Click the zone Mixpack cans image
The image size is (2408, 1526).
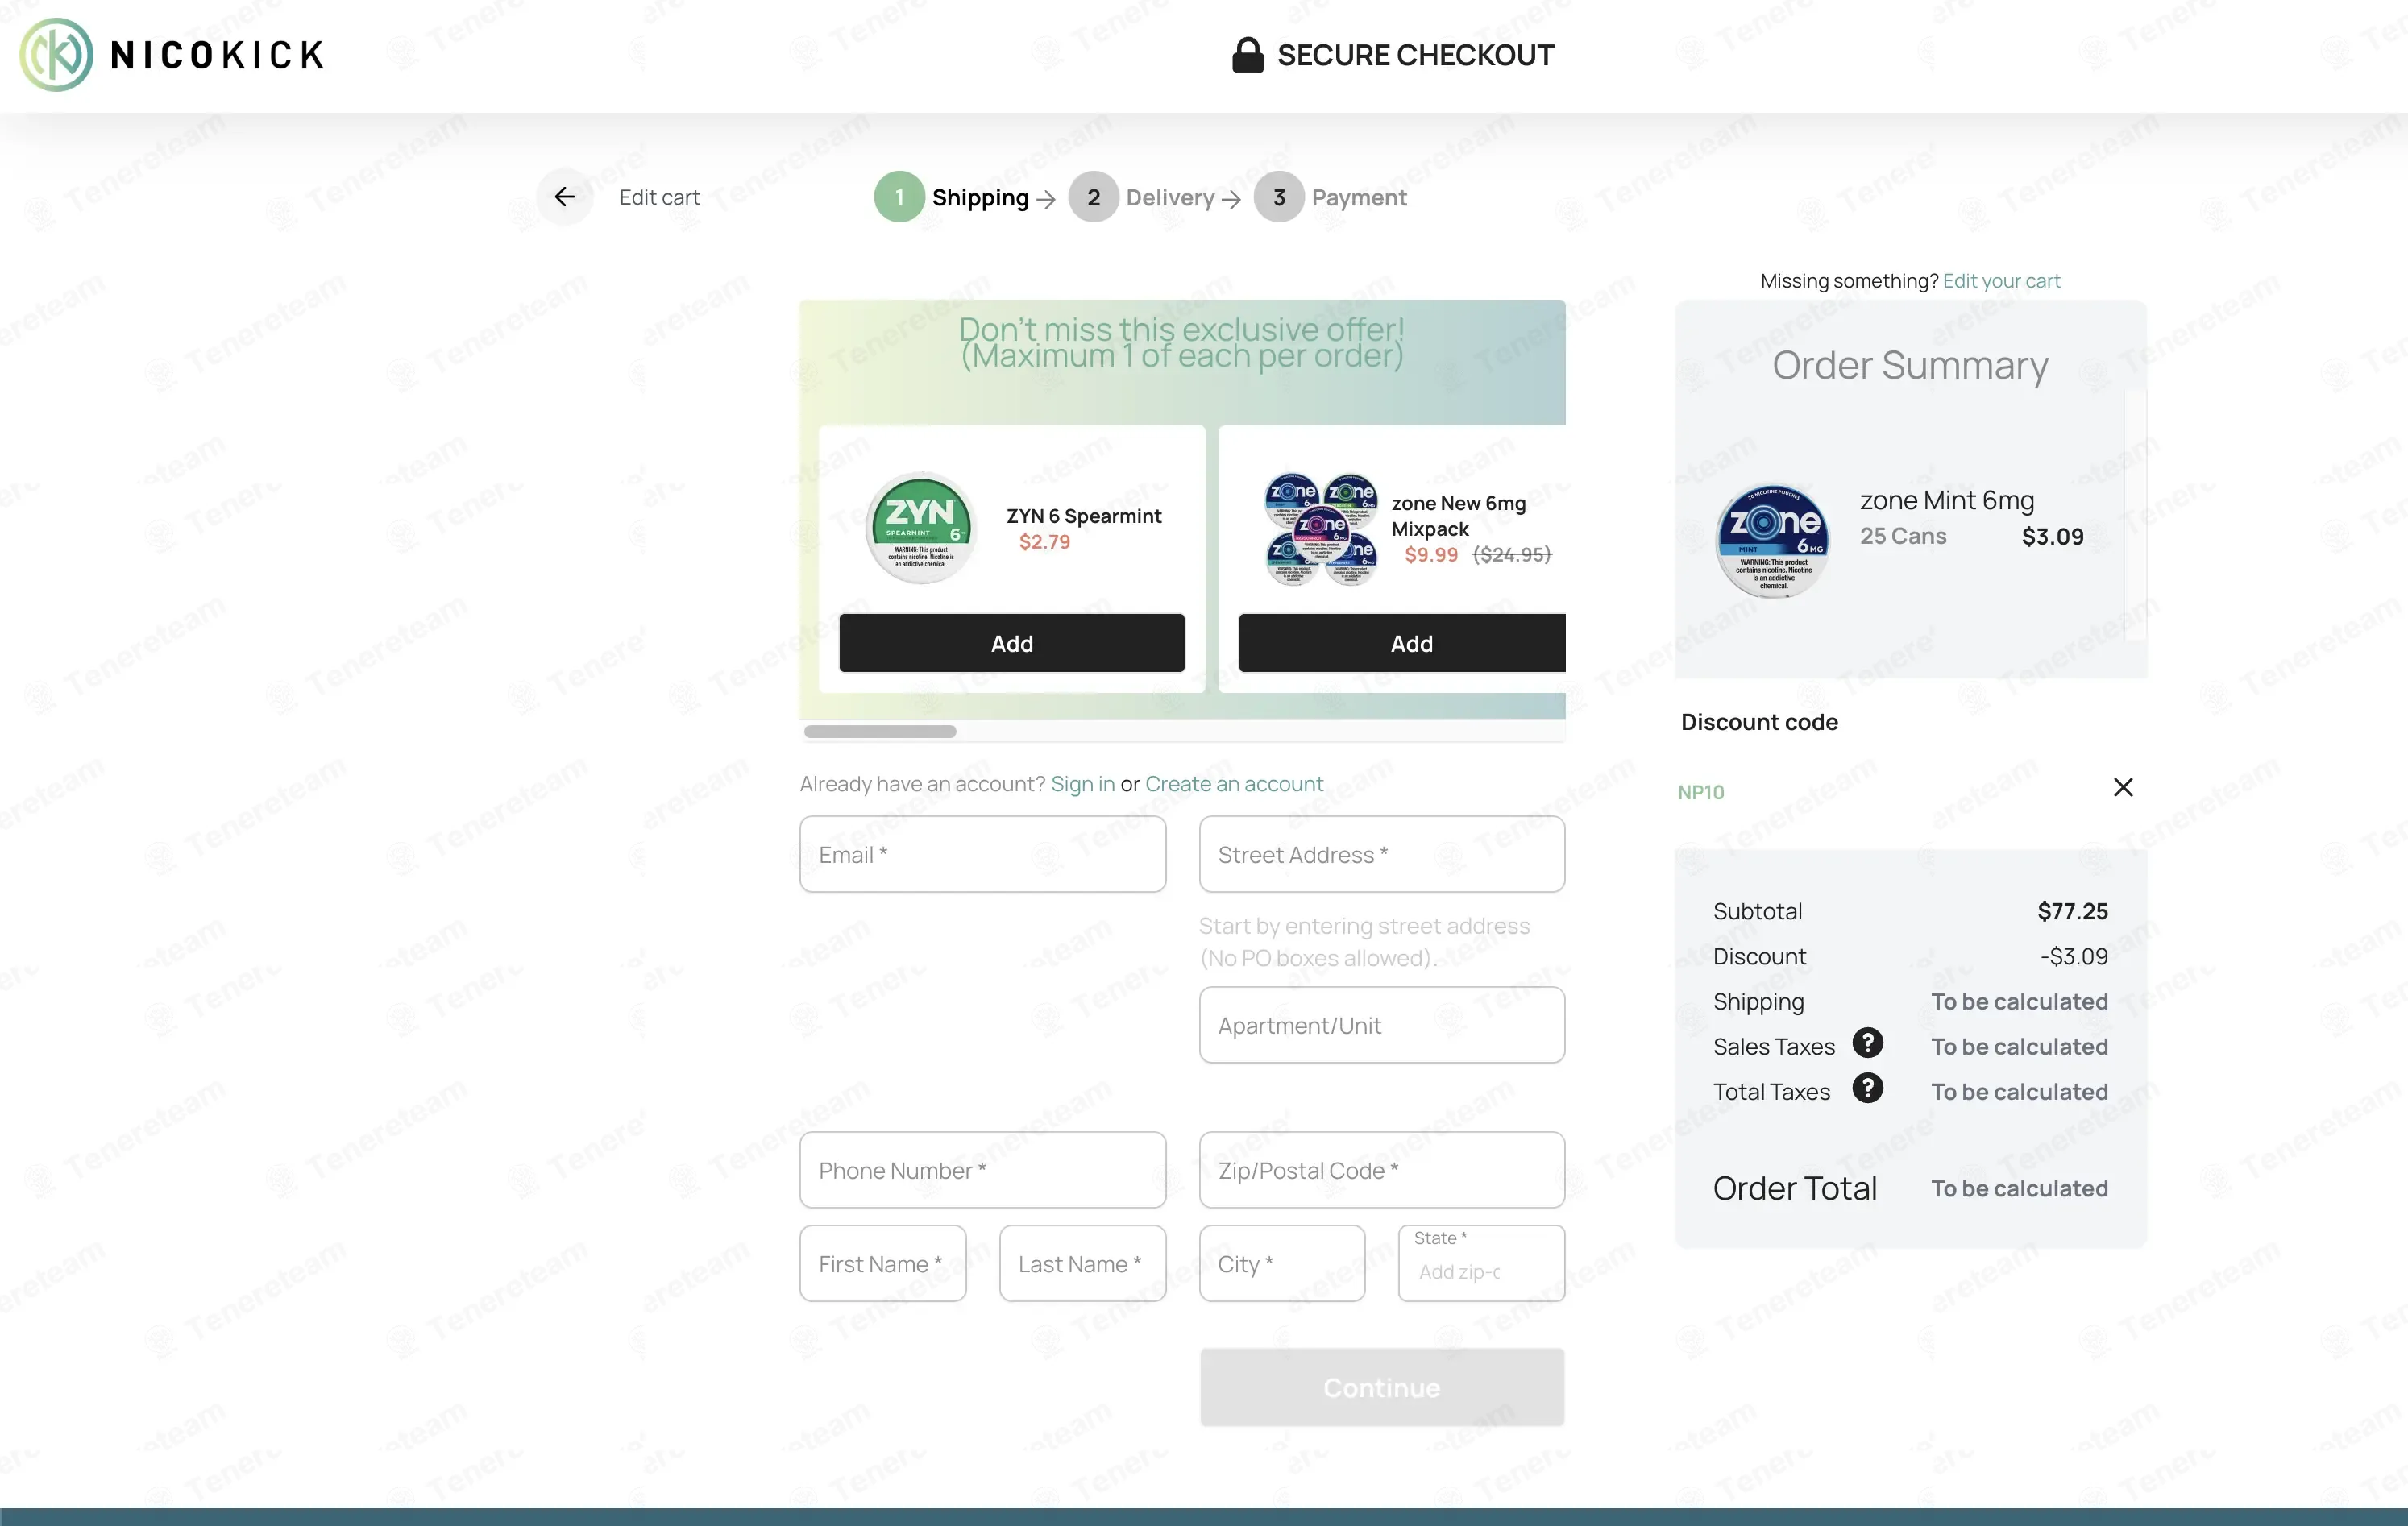pyautogui.click(x=1321, y=529)
